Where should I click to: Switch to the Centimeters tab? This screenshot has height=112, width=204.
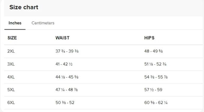(43, 23)
